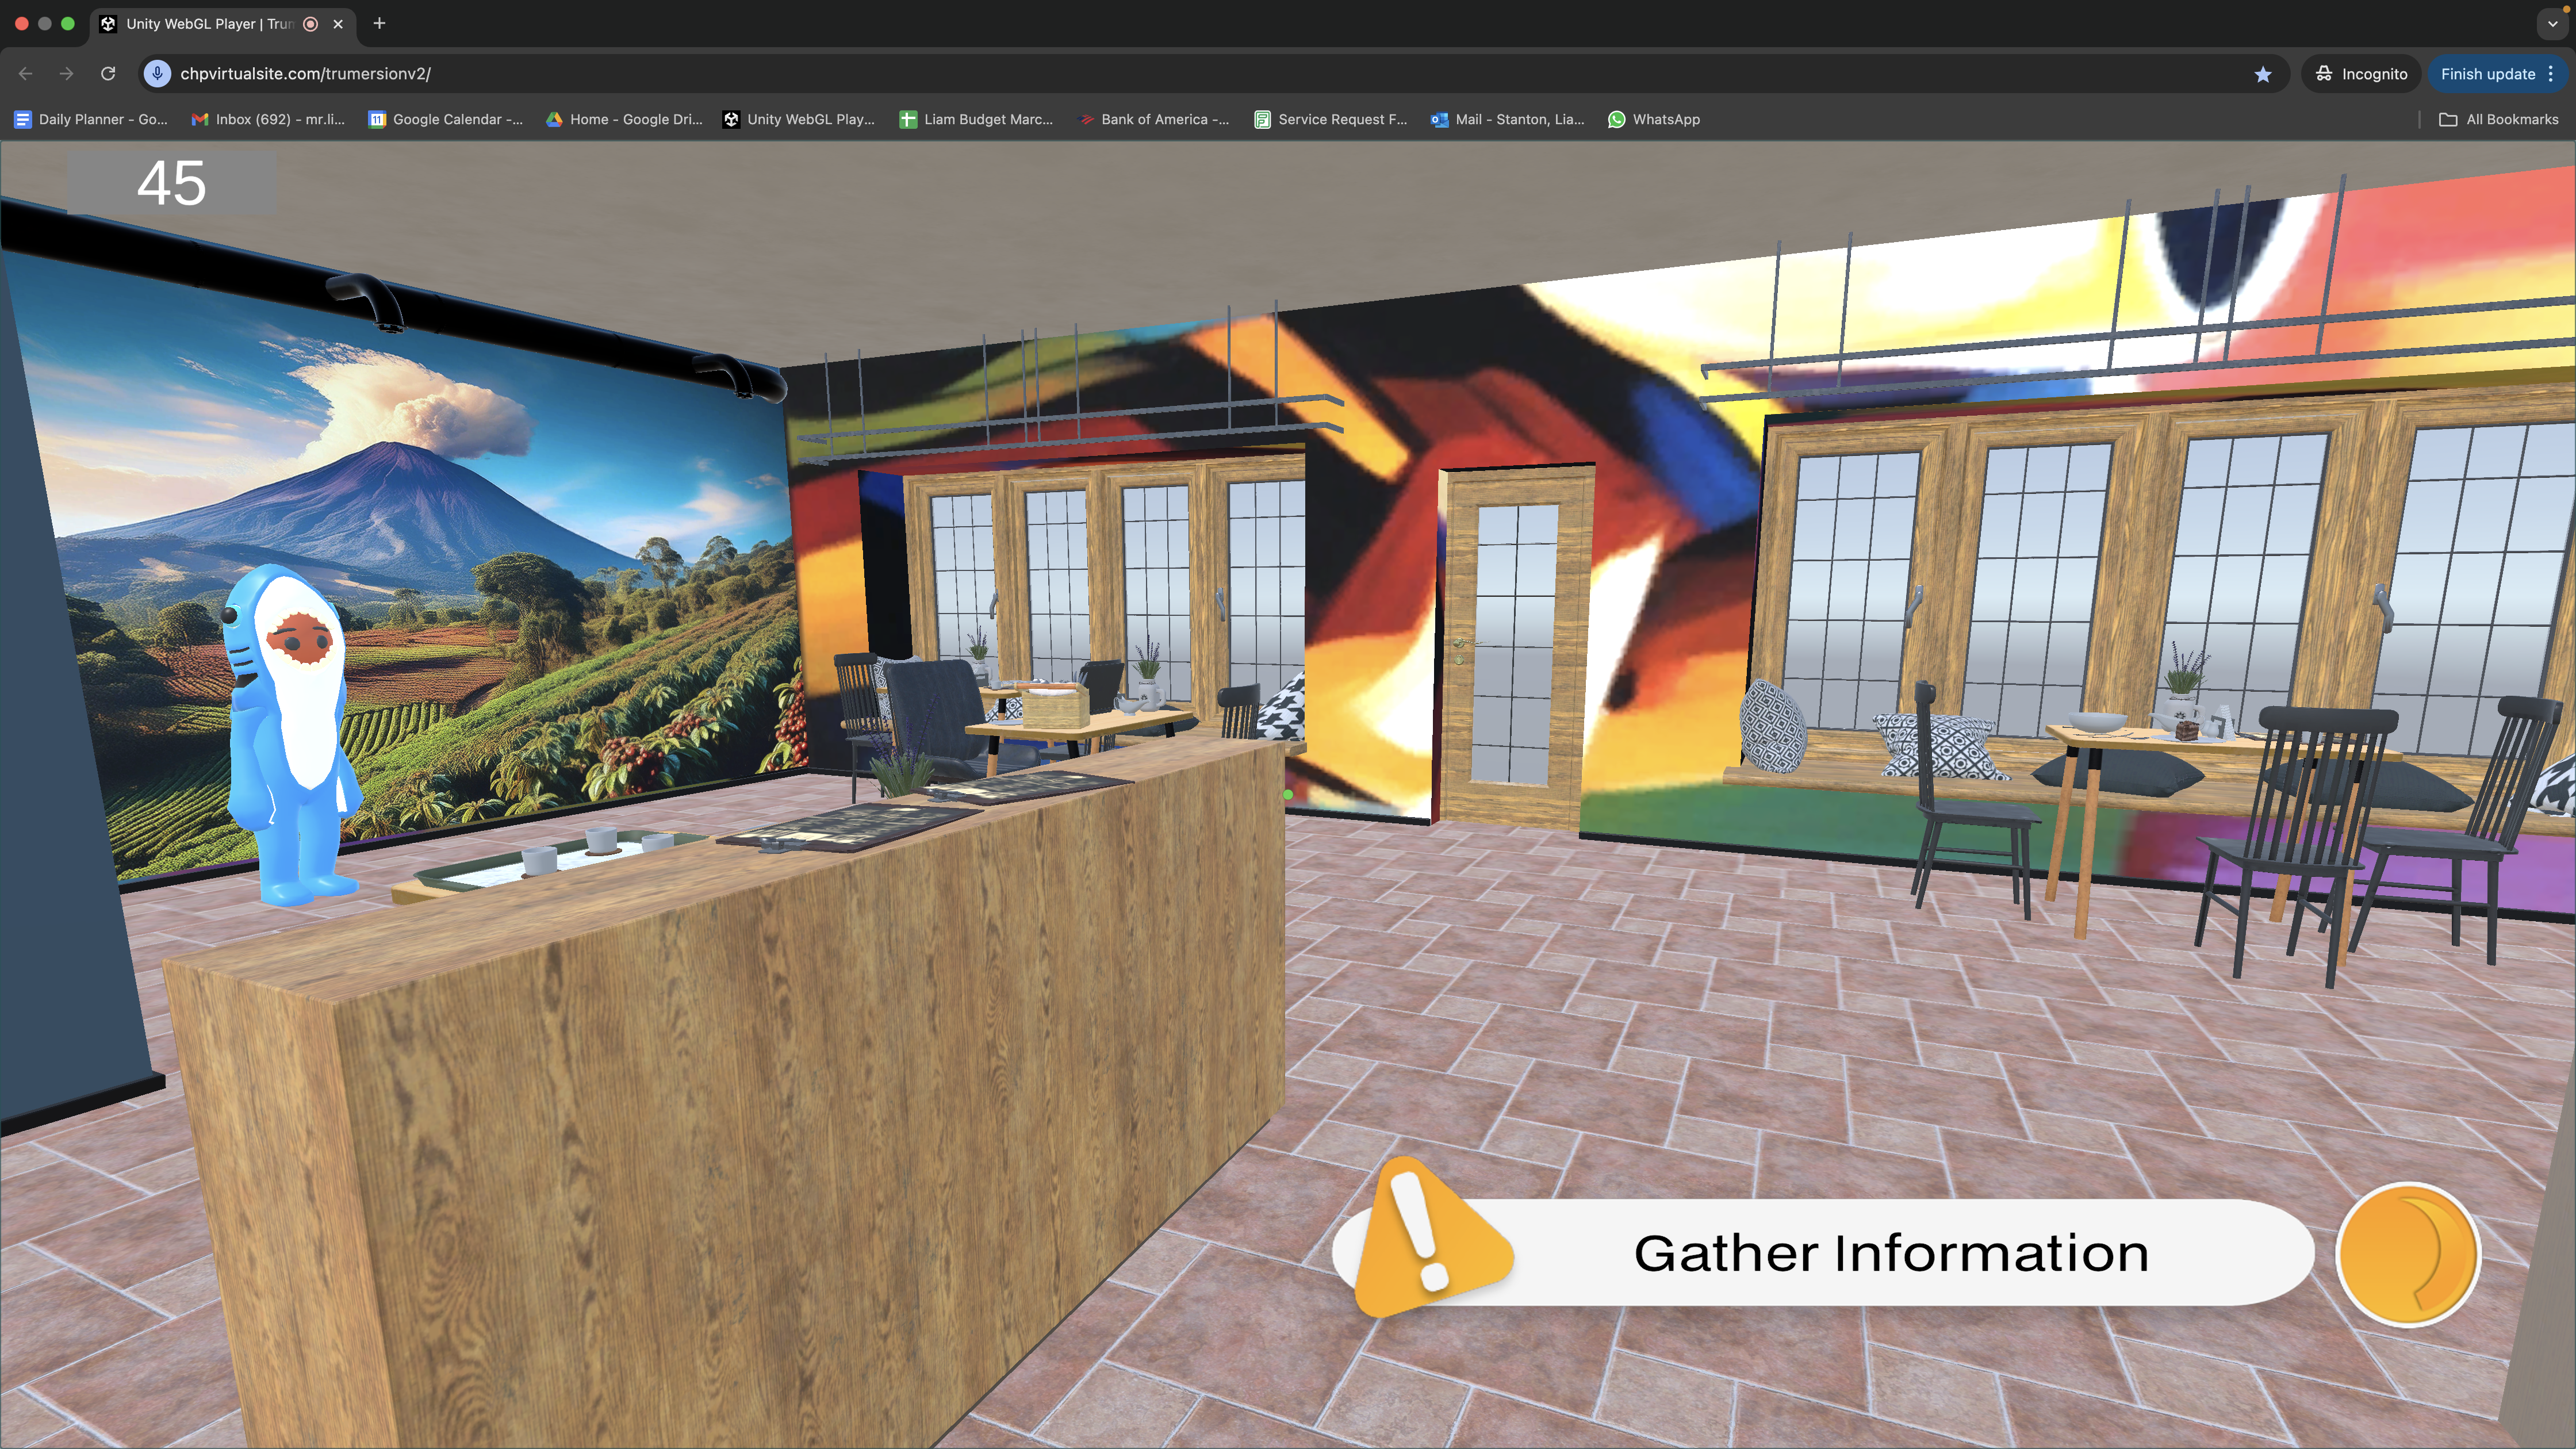Open the Mail - Stanton bookmark
2576x1449 pixels.
[x=1508, y=119]
